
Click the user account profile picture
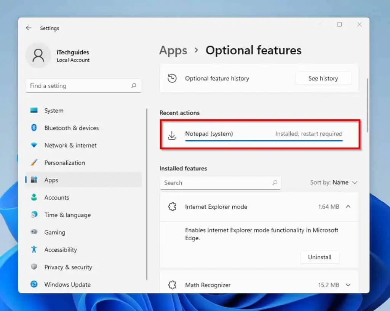coord(38,55)
